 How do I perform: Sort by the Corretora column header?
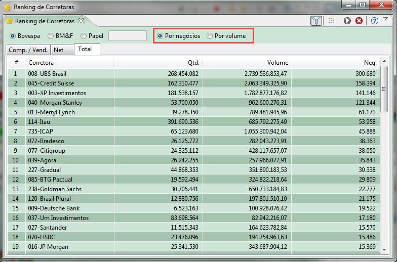point(69,63)
